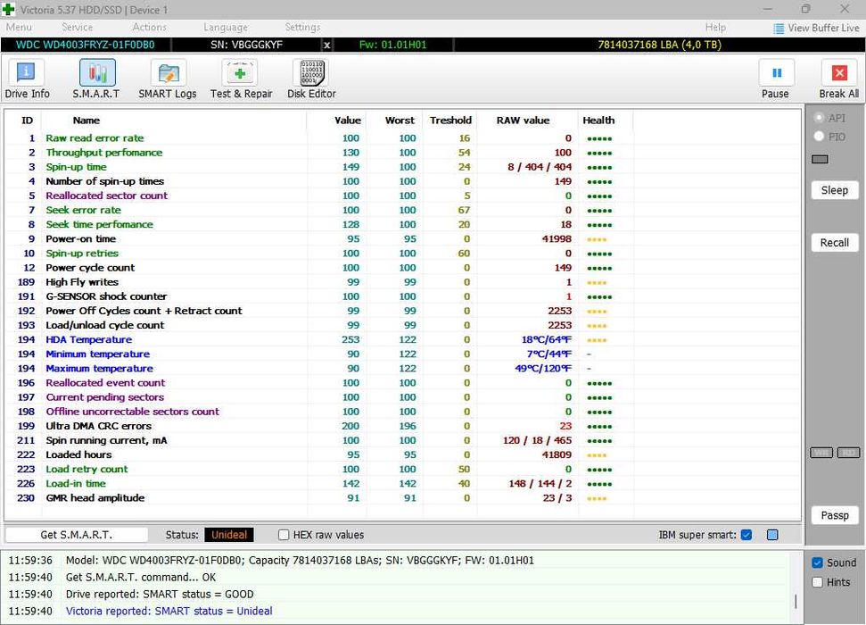Select the Spin running current, mA row
The image size is (866, 625).
point(402,440)
